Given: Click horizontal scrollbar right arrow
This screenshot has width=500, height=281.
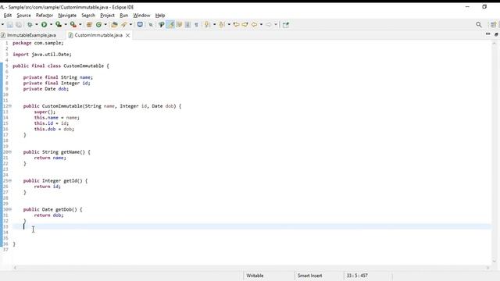Looking at the screenshot, I should pyautogui.click(x=487, y=268).
